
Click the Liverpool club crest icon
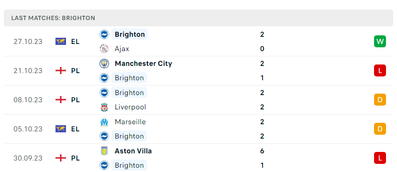[x=104, y=107]
